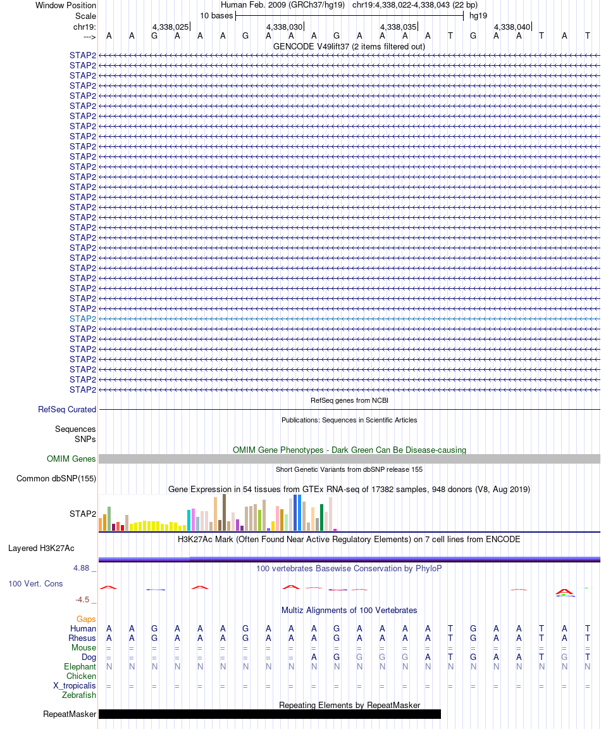This screenshot has height=729, width=601.
Task: Click the chr19:4,338,022-4,338,043 (22 bp) position text
Action: click(x=415, y=4)
